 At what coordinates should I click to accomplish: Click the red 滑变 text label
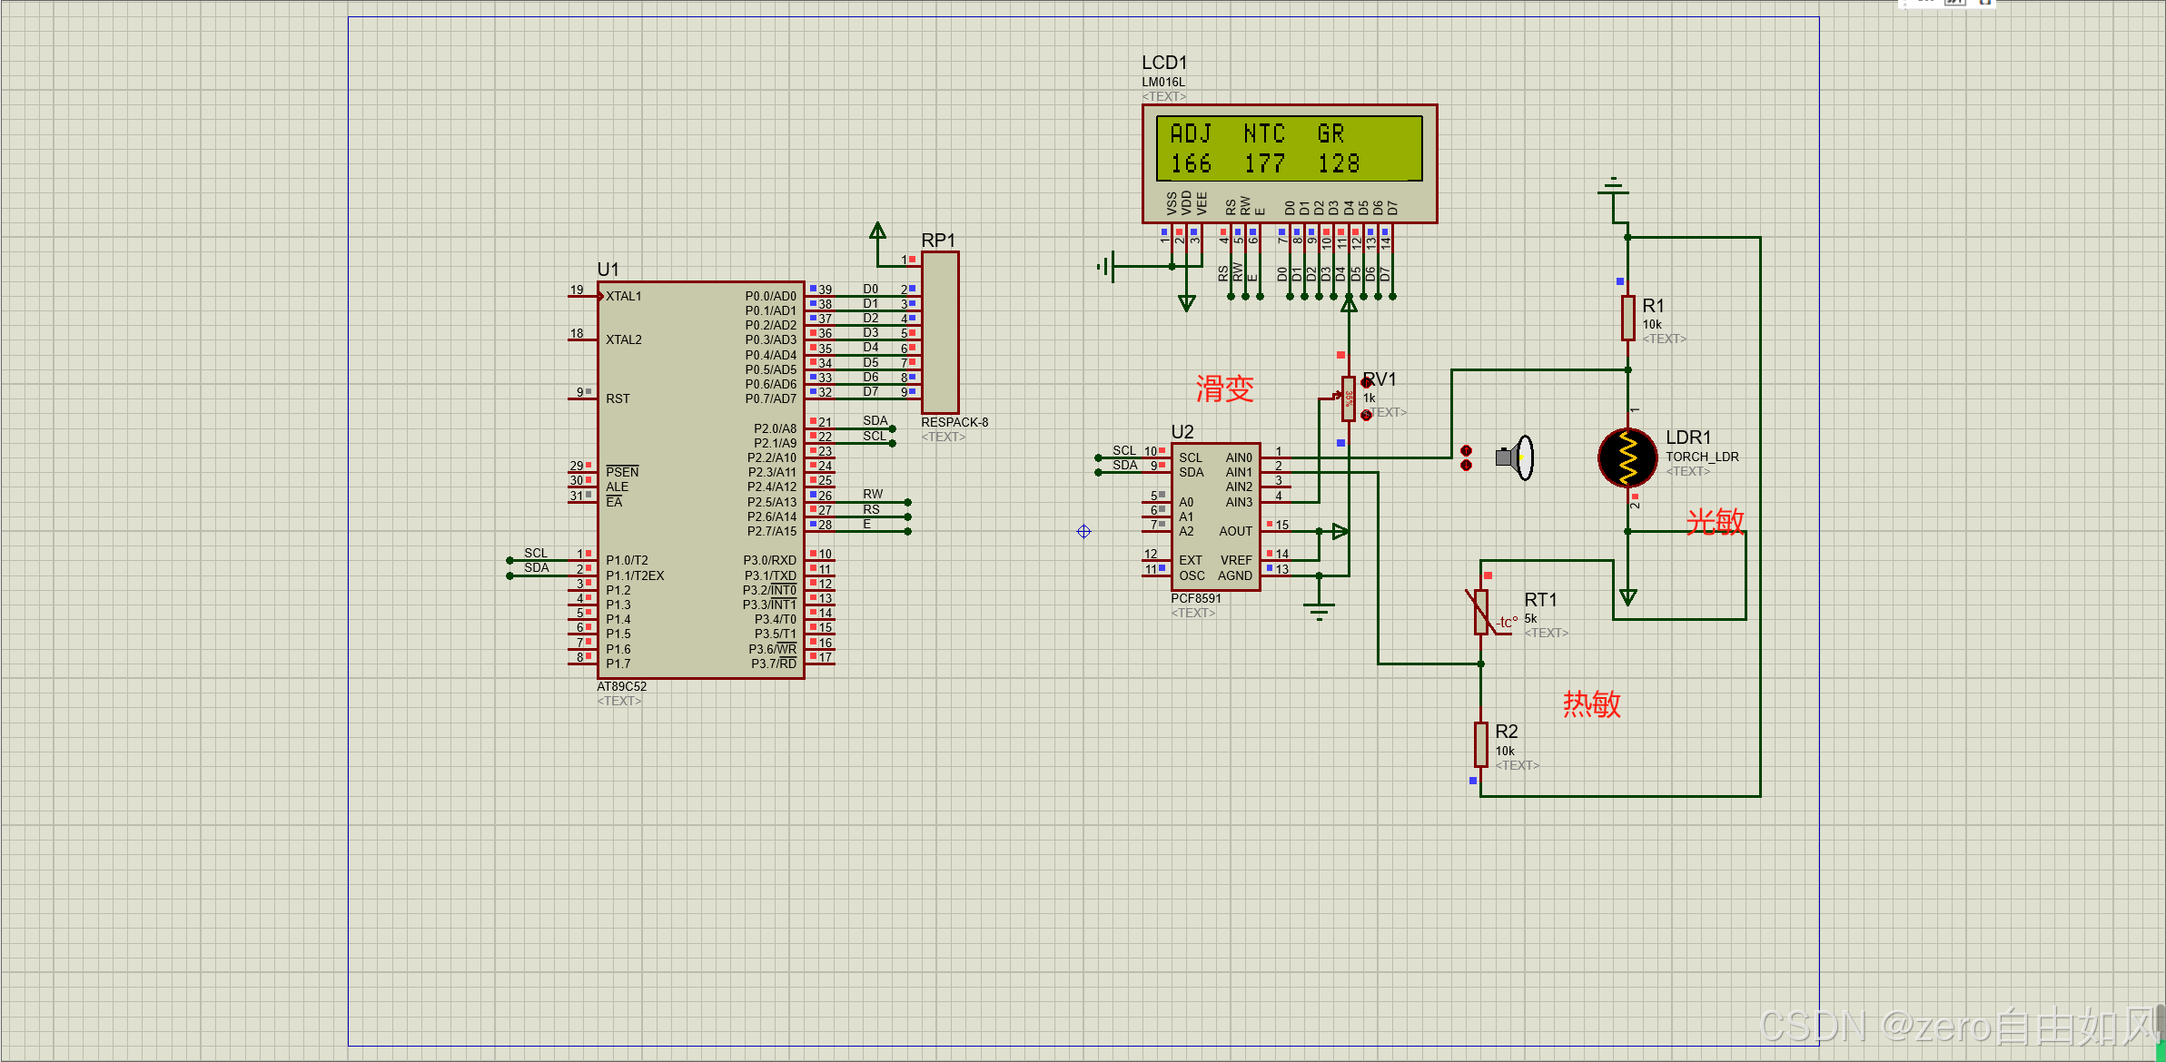click(x=1224, y=389)
